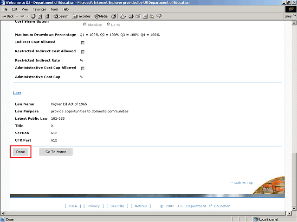Click the Forward arrow button

(22, 16)
